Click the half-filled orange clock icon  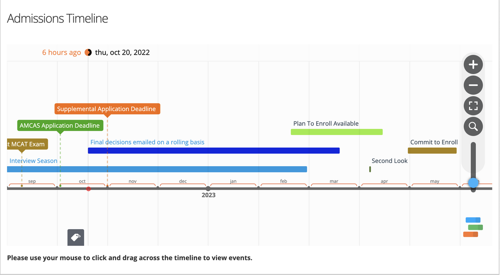88,52
